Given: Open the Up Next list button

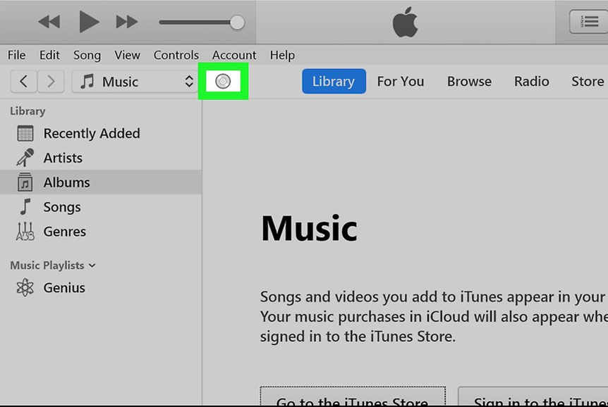Looking at the screenshot, I should 589,22.
